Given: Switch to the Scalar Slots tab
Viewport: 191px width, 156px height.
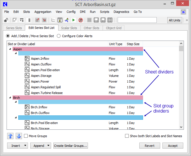Looking at the screenshot, I should [69, 28].
